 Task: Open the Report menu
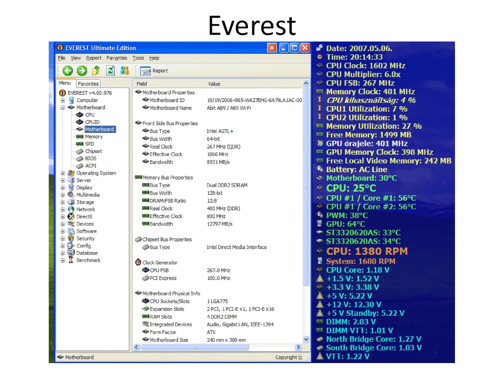click(x=94, y=58)
